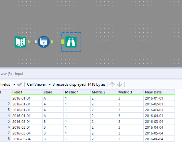
Task: Click the down arrow next record icon
Action: (120, 84)
